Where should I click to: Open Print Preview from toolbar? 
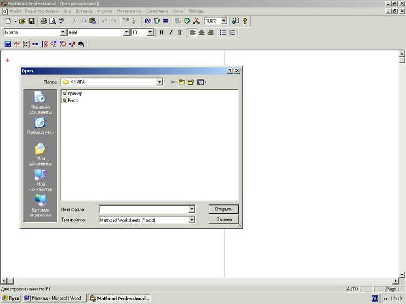coord(53,21)
